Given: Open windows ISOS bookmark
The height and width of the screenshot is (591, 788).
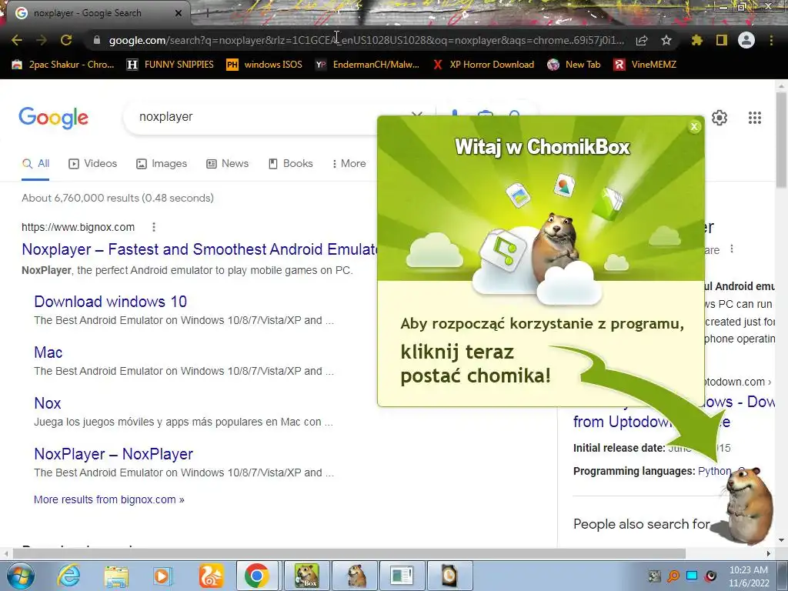Looking at the screenshot, I should tap(265, 65).
